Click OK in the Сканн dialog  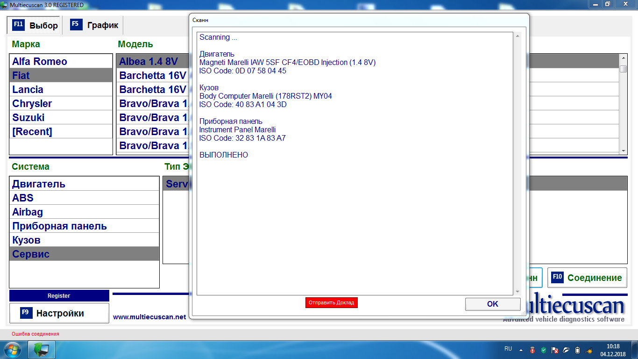[x=493, y=304]
